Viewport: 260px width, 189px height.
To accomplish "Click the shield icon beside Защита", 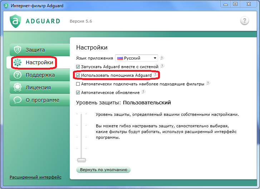I will 18,50.
